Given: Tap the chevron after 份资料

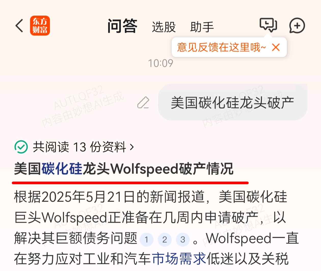Looking at the screenshot, I should tap(132, 147).
